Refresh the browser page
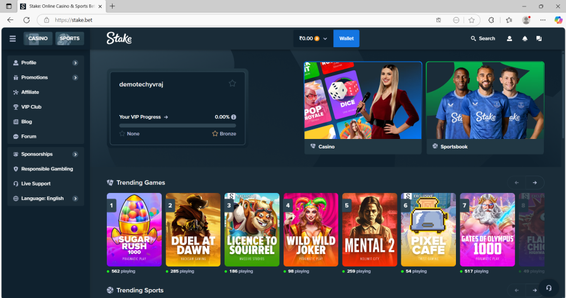The height and width of the screenshot is (298, 566). coord(26,20)
